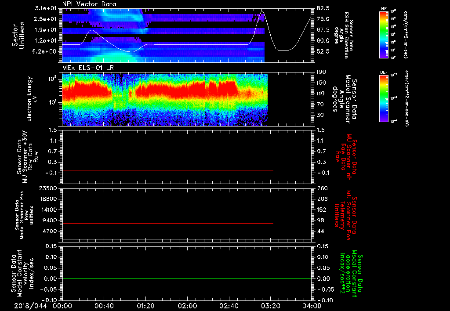Click the DEF energy flux color bar

pyautogui.click(x=384, y=98)
